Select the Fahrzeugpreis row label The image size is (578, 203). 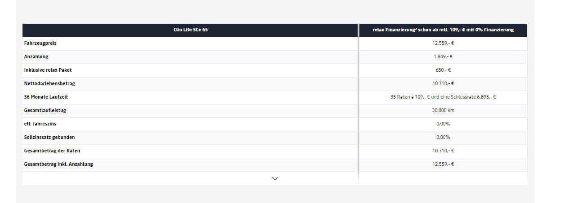pos(40,43)
